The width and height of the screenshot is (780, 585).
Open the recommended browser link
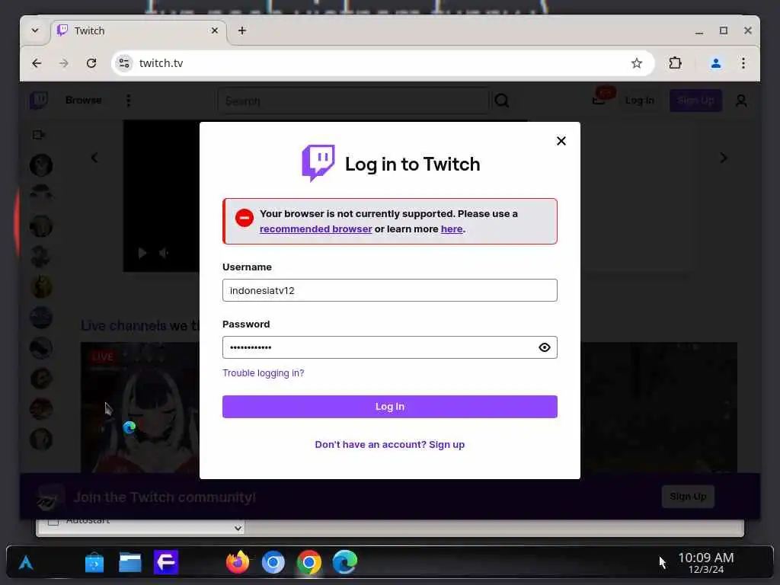316,229
